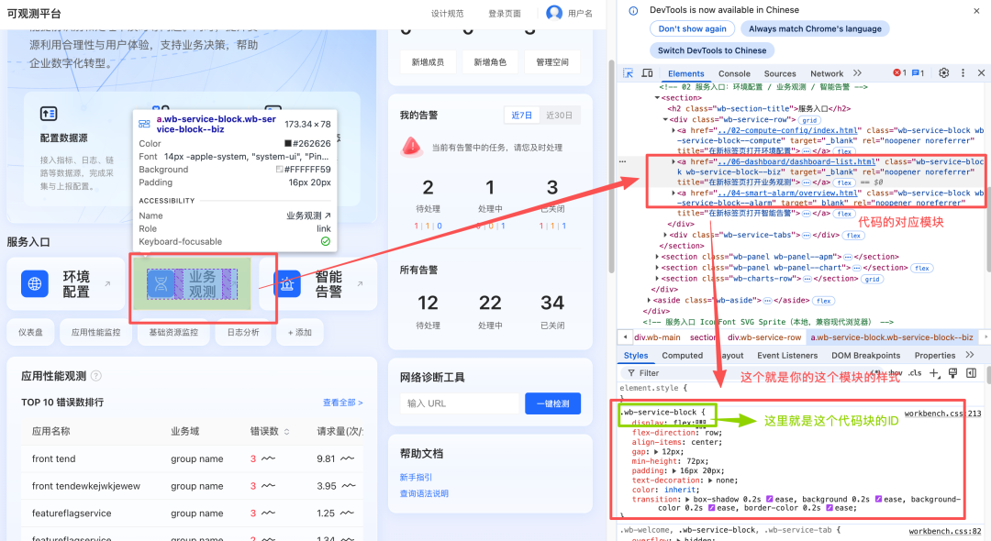
Task: Click the 环境配置 globe icon
Action: [x=35, y=284]
